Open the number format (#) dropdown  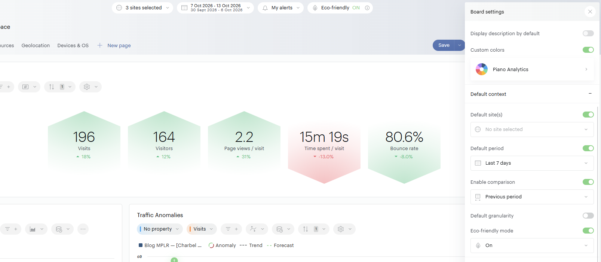(x=29, y=87)
